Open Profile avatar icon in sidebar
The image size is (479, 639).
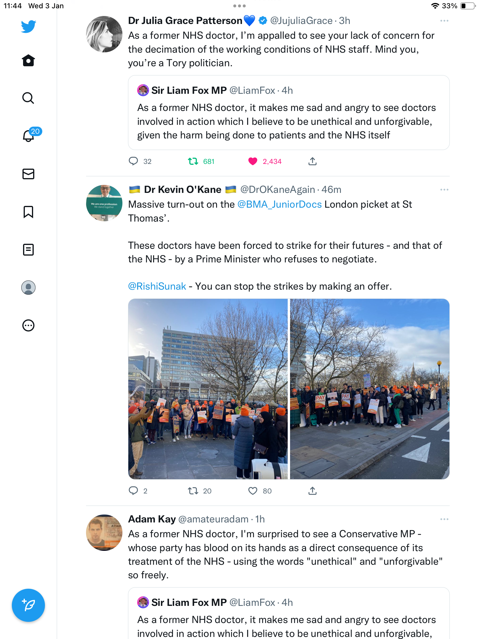pyautogui.click(x=28, y=288)
